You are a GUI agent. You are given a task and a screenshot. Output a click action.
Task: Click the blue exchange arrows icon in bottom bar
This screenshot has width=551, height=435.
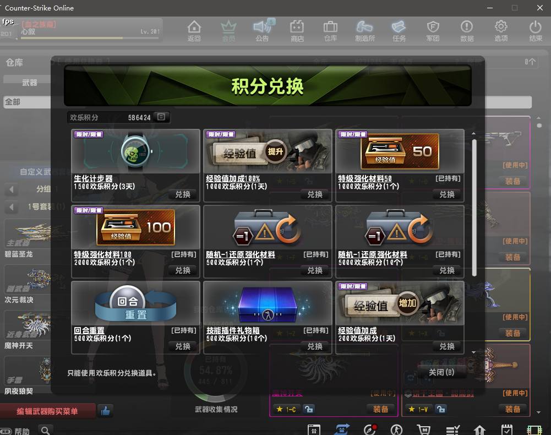click(x=342, y=429)
